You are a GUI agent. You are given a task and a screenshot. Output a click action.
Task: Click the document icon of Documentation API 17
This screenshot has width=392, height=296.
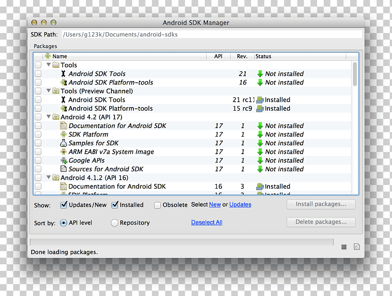63,126
